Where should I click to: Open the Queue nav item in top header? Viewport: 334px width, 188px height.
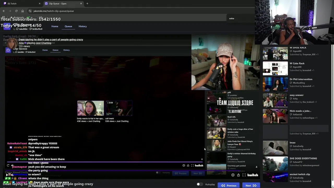click(x=68, y=26)
